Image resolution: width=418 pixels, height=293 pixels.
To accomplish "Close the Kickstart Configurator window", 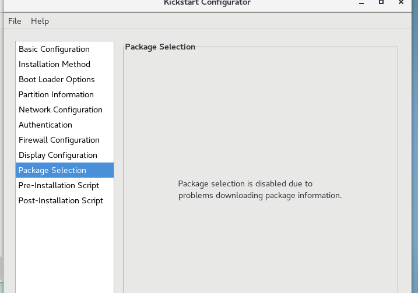I will pyautogui.click(x=401, y=2).
